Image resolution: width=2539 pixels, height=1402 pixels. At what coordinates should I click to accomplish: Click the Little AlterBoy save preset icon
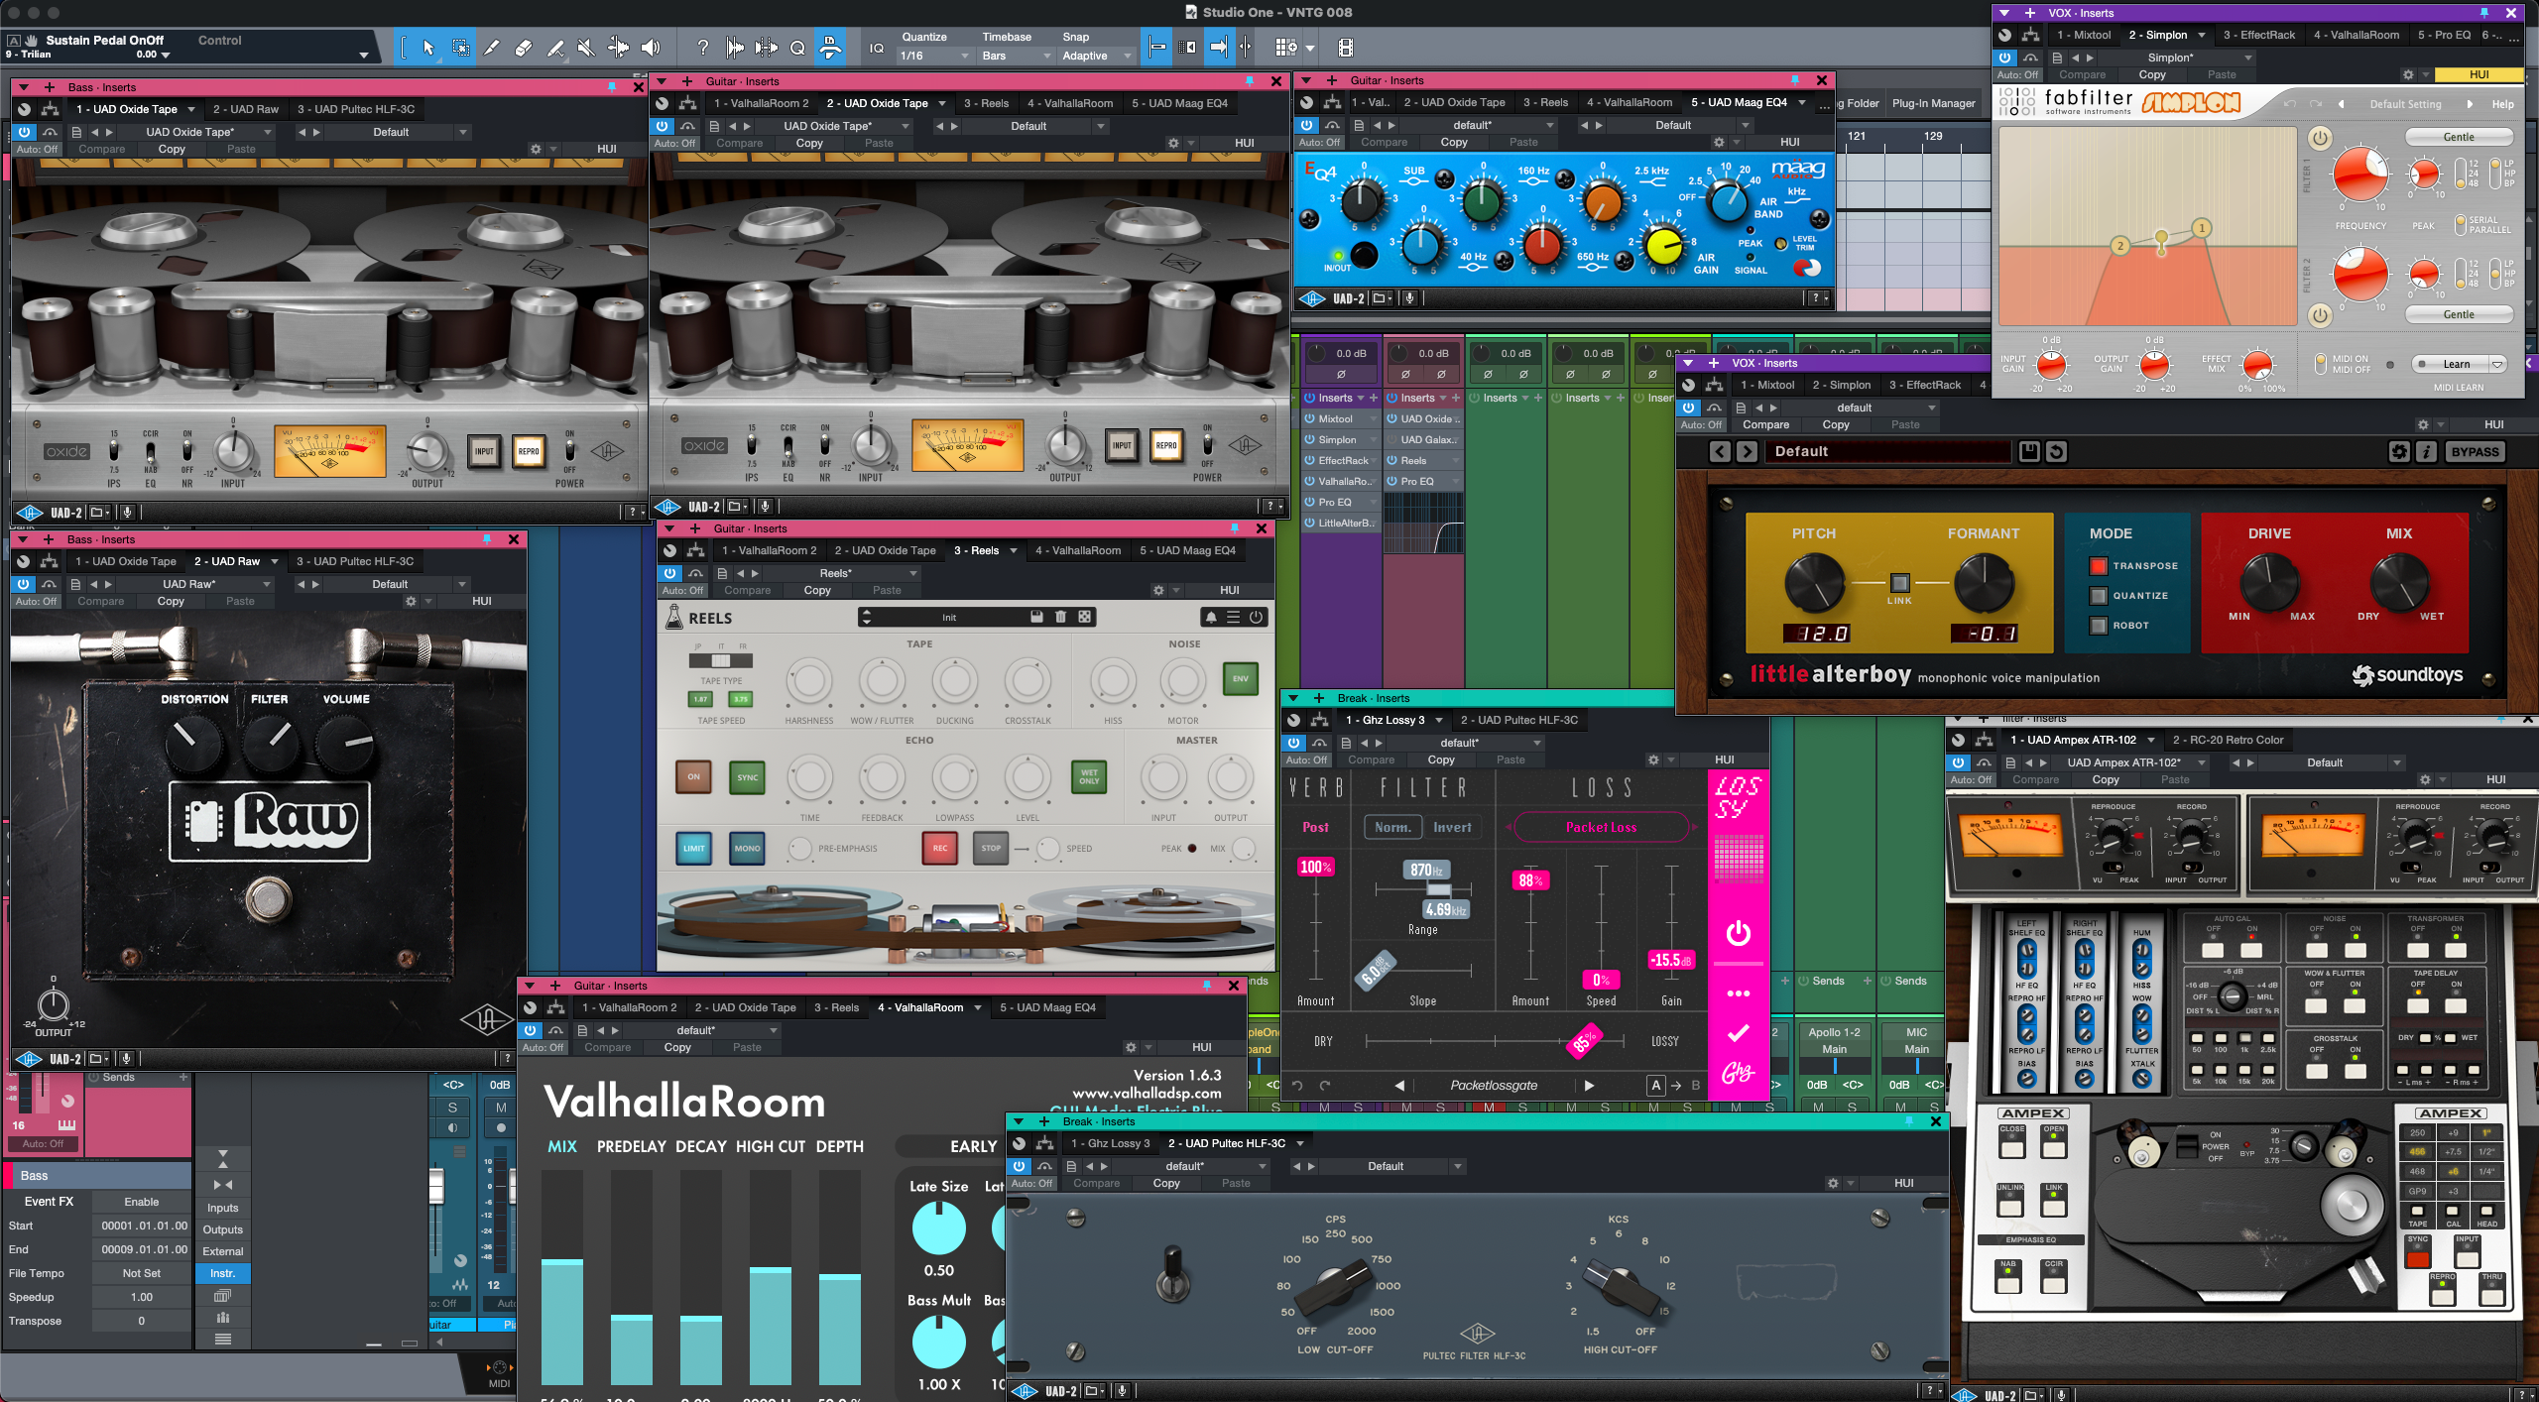(x=2029, y=451)
